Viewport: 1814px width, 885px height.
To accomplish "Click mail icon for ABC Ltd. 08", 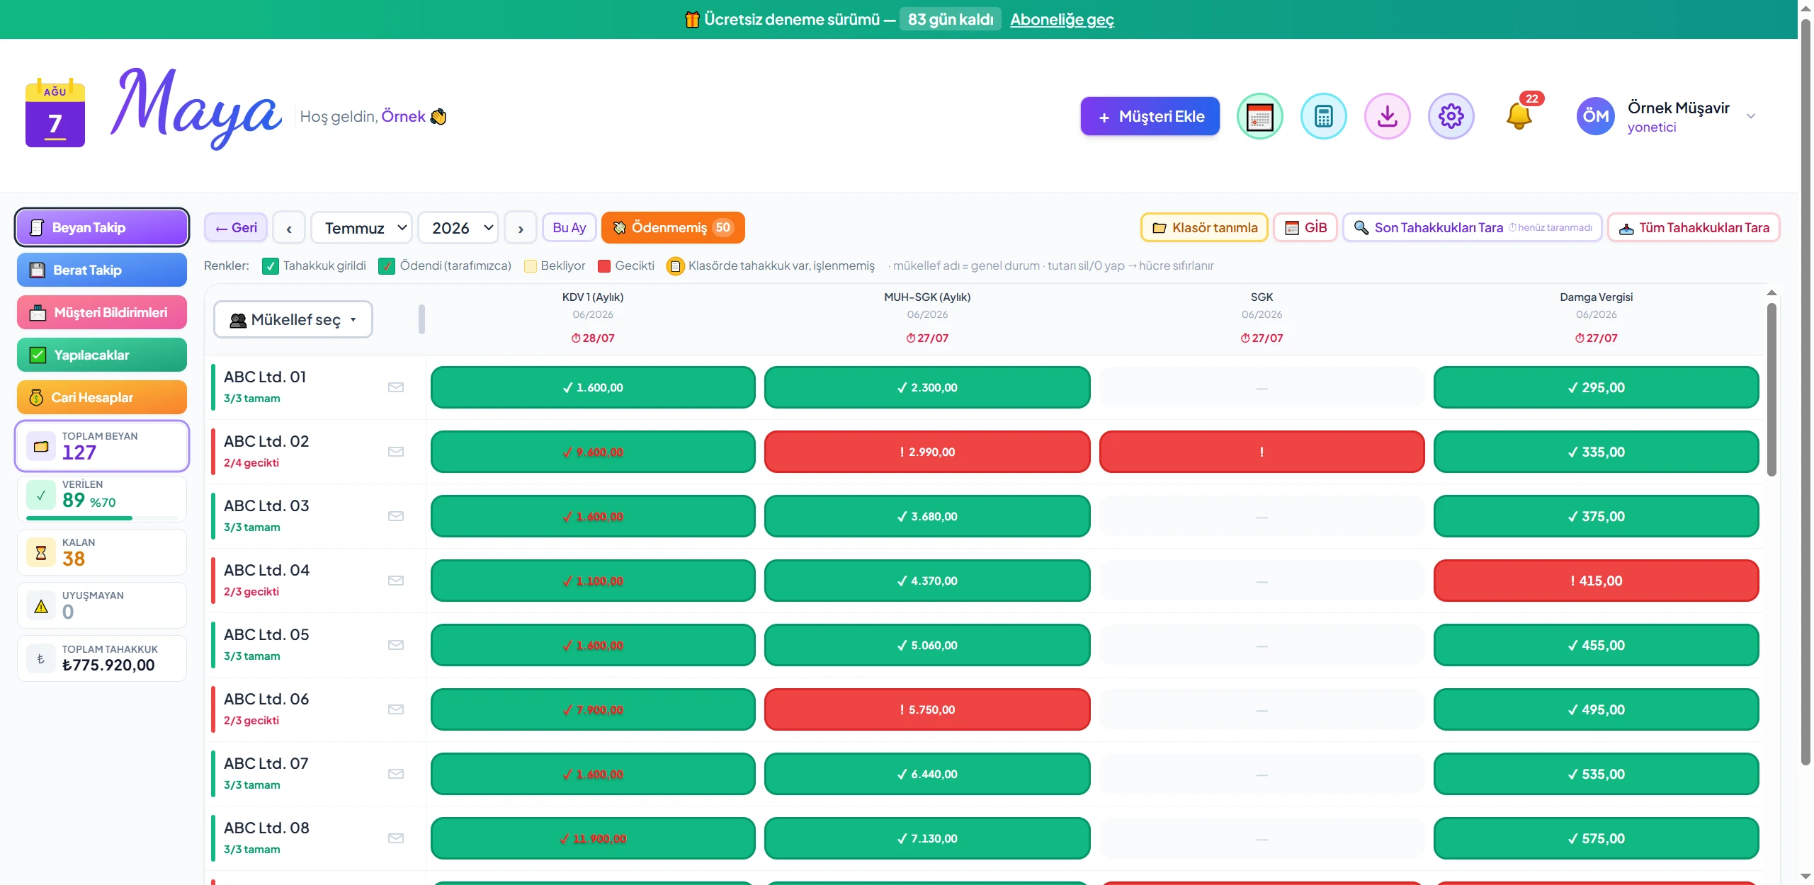I will click(396, 838).
